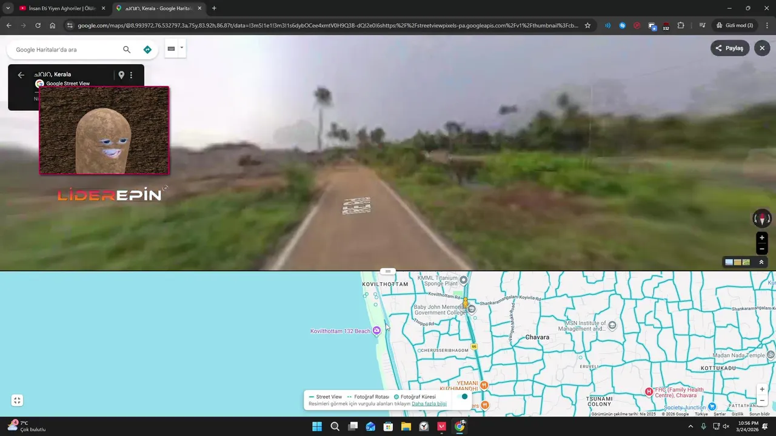Screen dimensions: 776x436
Task: Open the Chrome three-dot menu
Action: click(x=767, y=25)
